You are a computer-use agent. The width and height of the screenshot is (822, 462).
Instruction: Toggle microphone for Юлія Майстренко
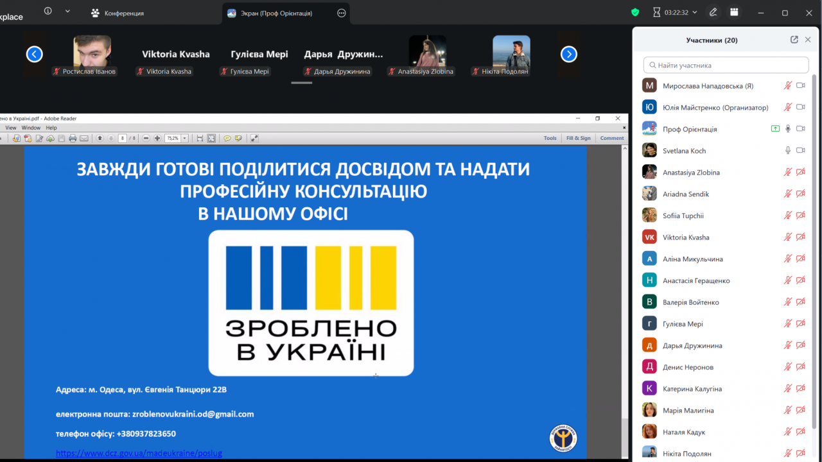pos(788,107)
